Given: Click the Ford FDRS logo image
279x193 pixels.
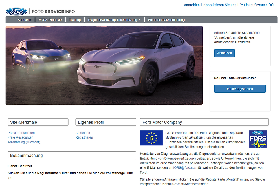Looking at the screenshot, I should [x=258, y=139].
